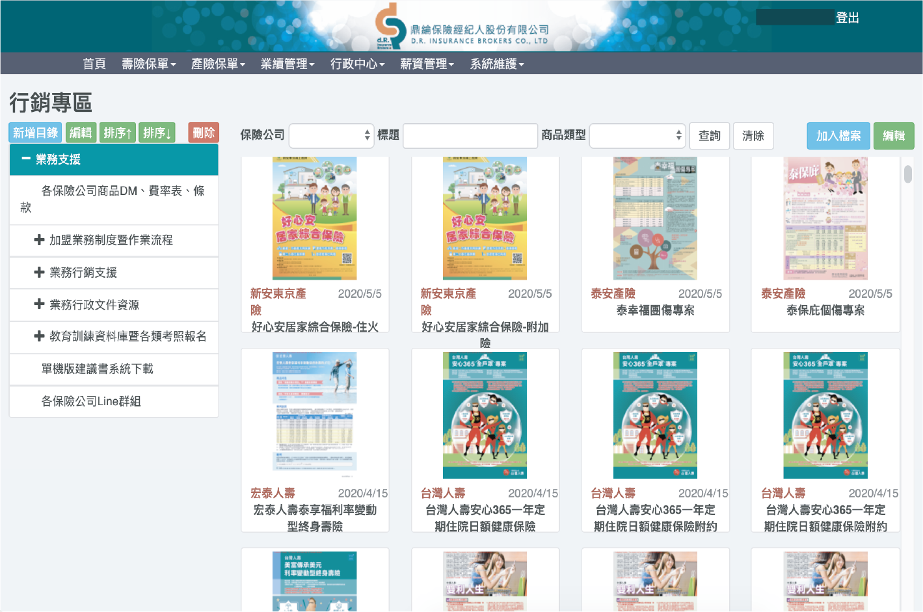Go to 首頁 in navigation bar
Screen dimensions: 923x612
[94, 64]
